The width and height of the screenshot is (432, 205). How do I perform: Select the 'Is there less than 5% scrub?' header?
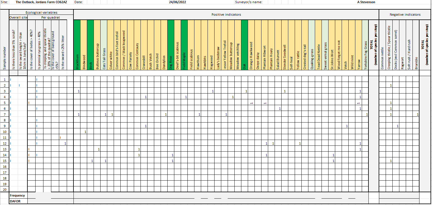(x=14, y=45)
